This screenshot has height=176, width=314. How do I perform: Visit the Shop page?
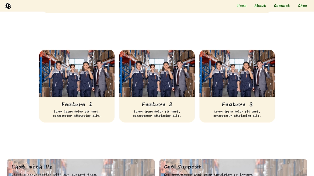click(302, 6)
